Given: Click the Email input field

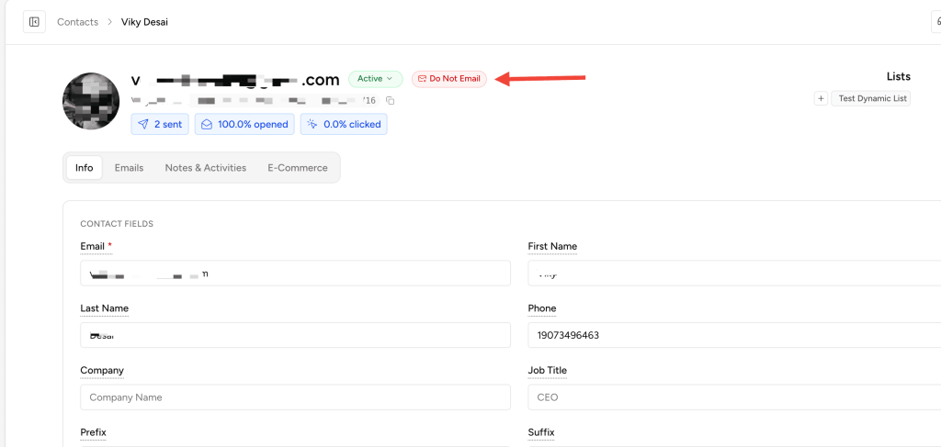Looking at the screenshot, I should pyautogui.click(x=295, y=274).
